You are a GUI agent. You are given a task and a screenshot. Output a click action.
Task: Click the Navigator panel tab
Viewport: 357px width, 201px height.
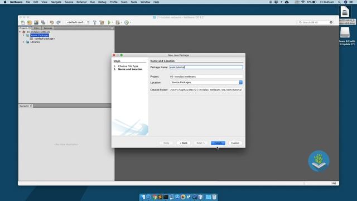[x=26, y=106]
